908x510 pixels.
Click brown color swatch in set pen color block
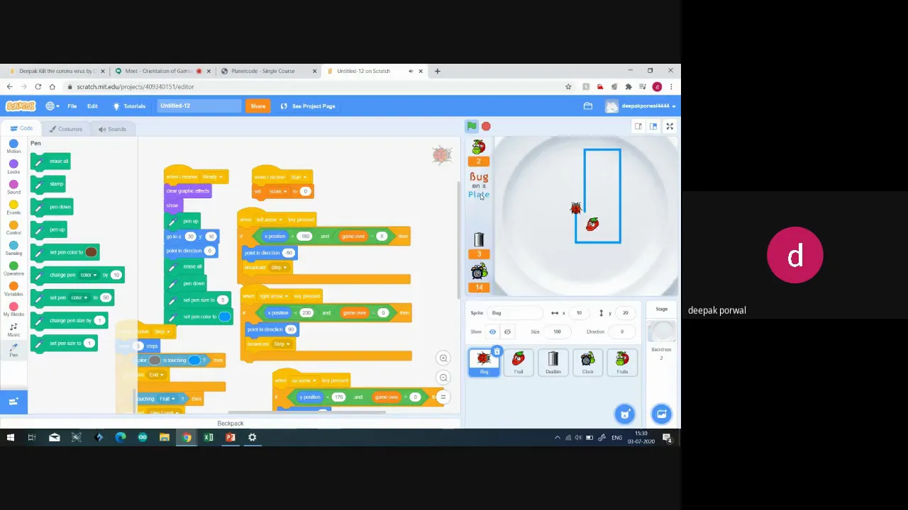tap(91, 252)
